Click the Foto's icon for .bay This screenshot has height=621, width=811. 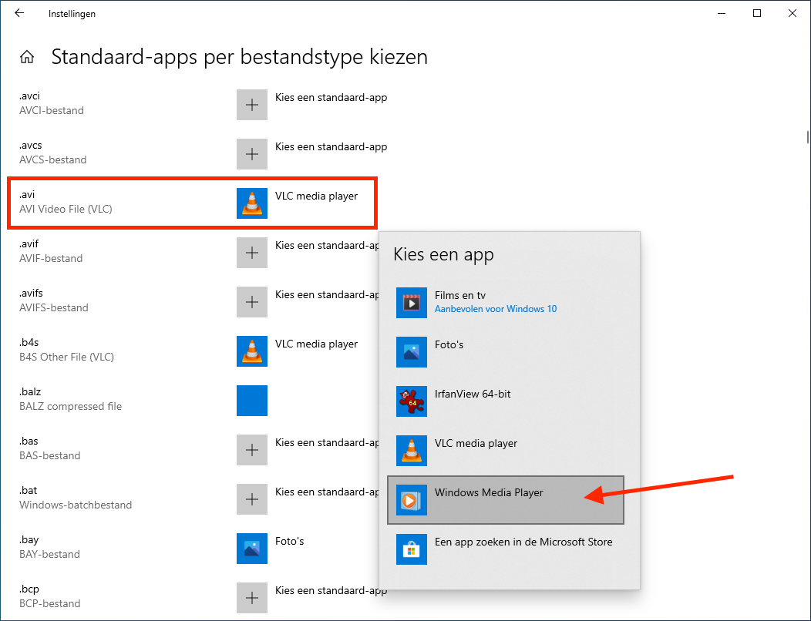pos(251,549)
